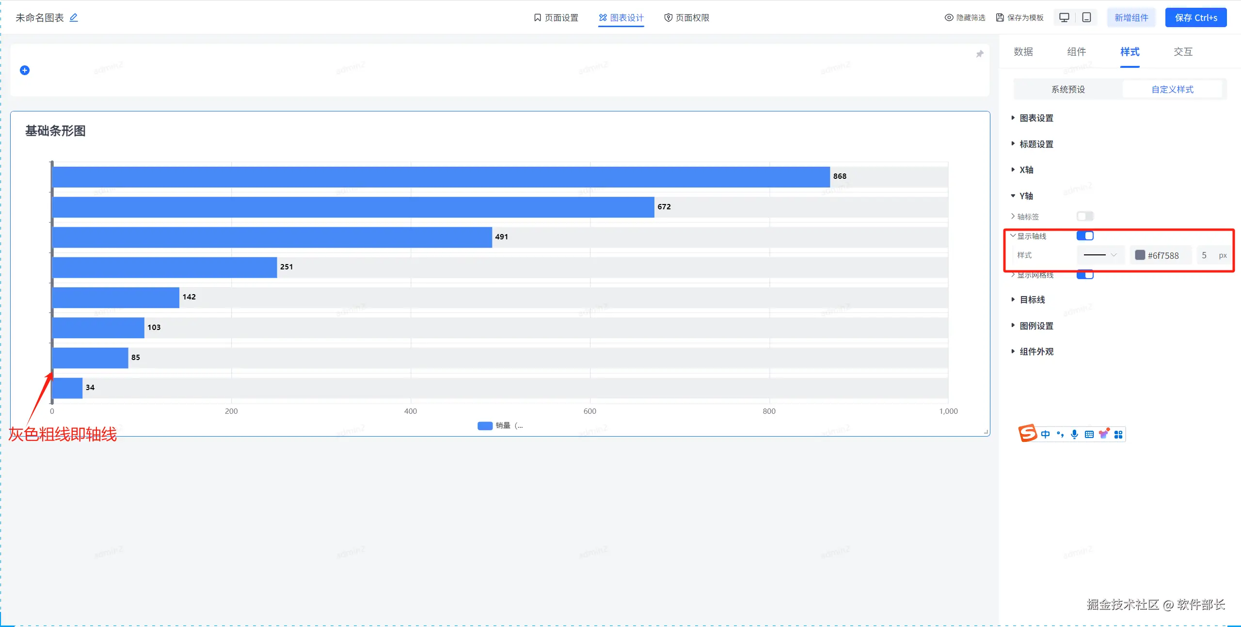Click the eye icon for 隐藏筛选

[x=949, y=17]
